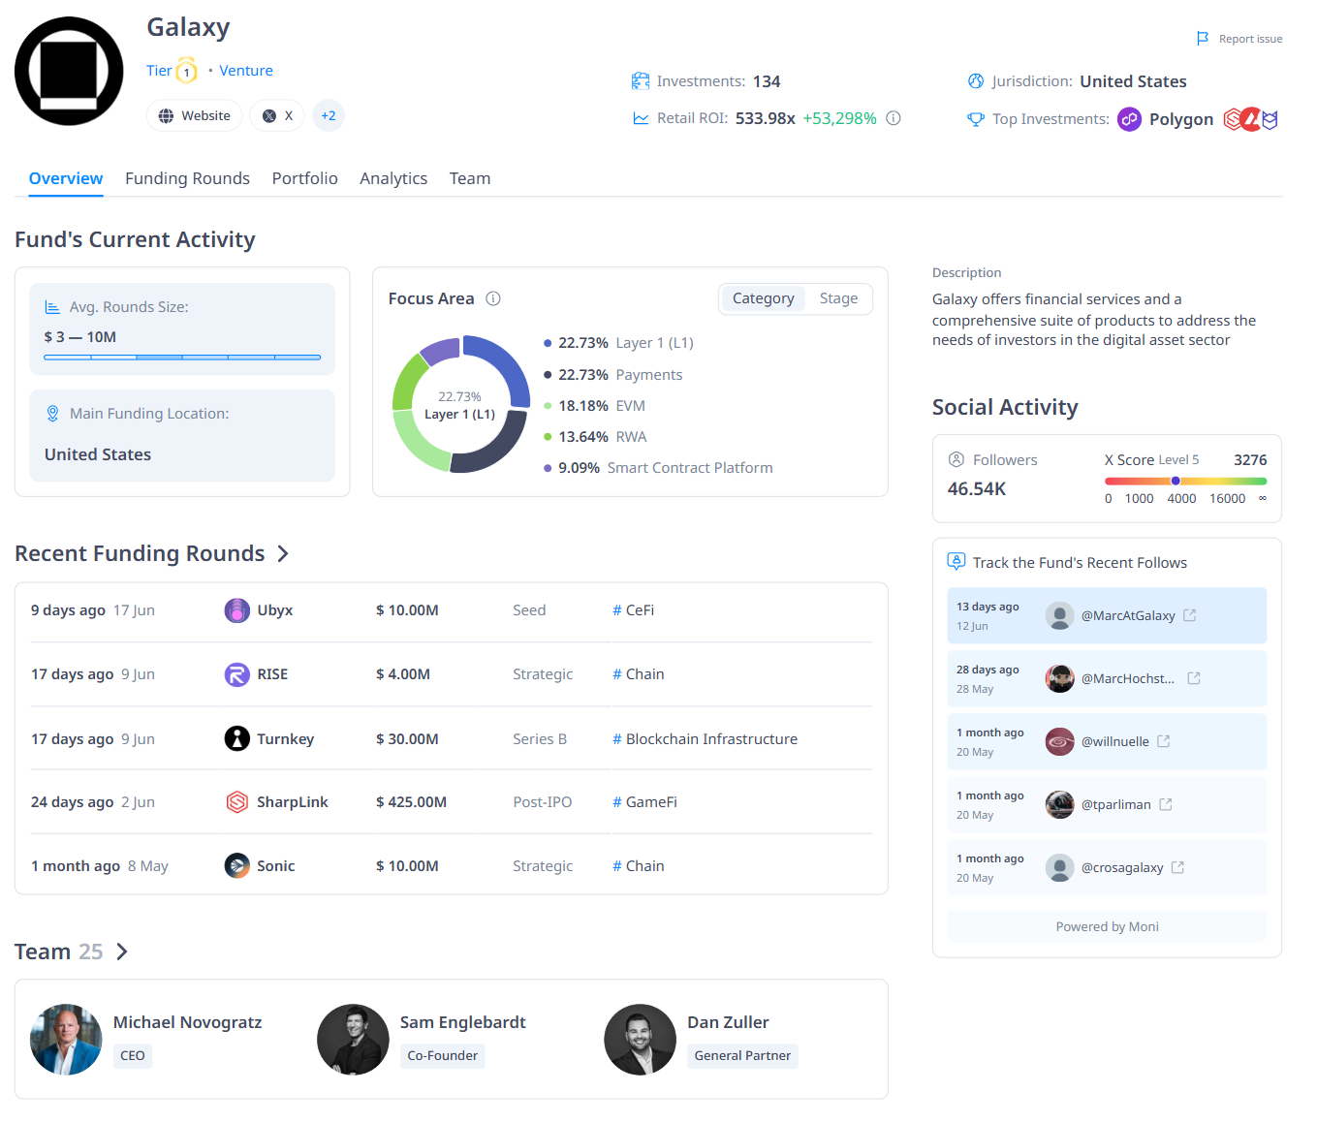The width and height of the screenshot is (1317, 1123).
Task: Click the Ubyx project icon
Action: tap(237, 610)
